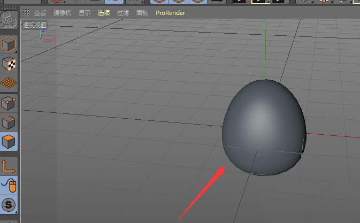Click the XYZ world axis indicator

click(x=47, y=35)
